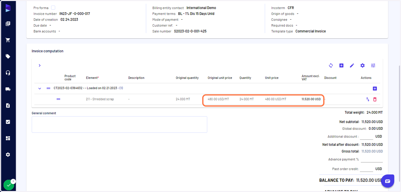Click the Discount column header

point(330,78)
